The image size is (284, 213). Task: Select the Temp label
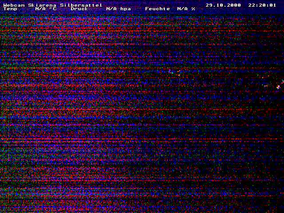click(10, 9)
